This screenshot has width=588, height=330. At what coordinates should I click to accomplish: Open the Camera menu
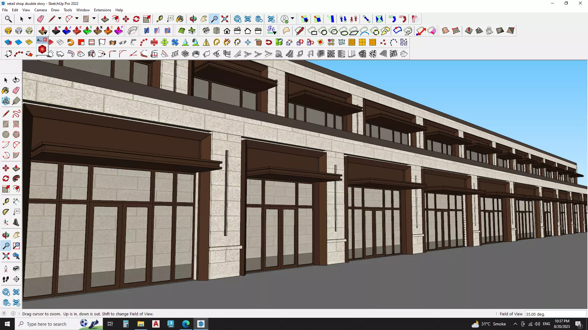pyautogui.click(x=40, y=10)
